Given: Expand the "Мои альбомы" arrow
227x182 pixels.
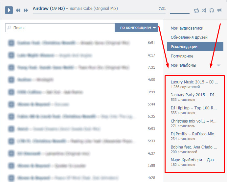Looking at the screenshot, I should coord(218,65).
